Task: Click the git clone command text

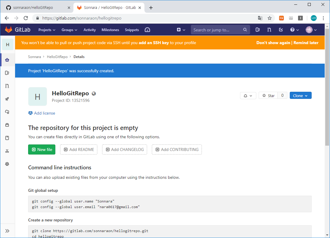Action: [90, 231]
